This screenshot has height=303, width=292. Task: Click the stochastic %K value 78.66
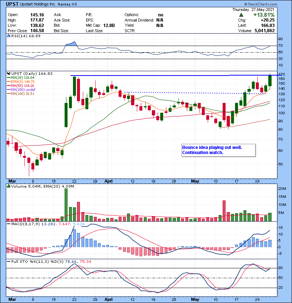[71, 261]
